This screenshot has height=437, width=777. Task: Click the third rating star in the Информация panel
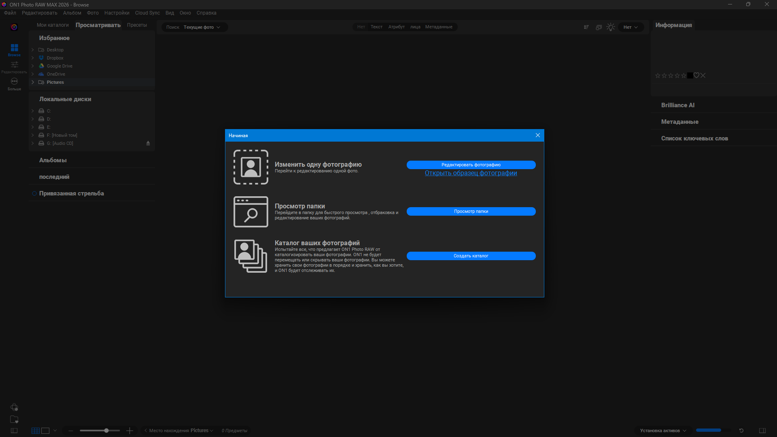click(x=671, y=76)
